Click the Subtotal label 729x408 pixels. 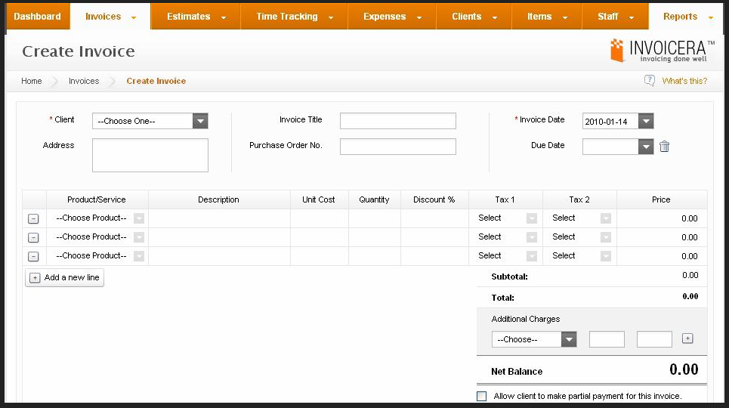(x=510, y=277)
